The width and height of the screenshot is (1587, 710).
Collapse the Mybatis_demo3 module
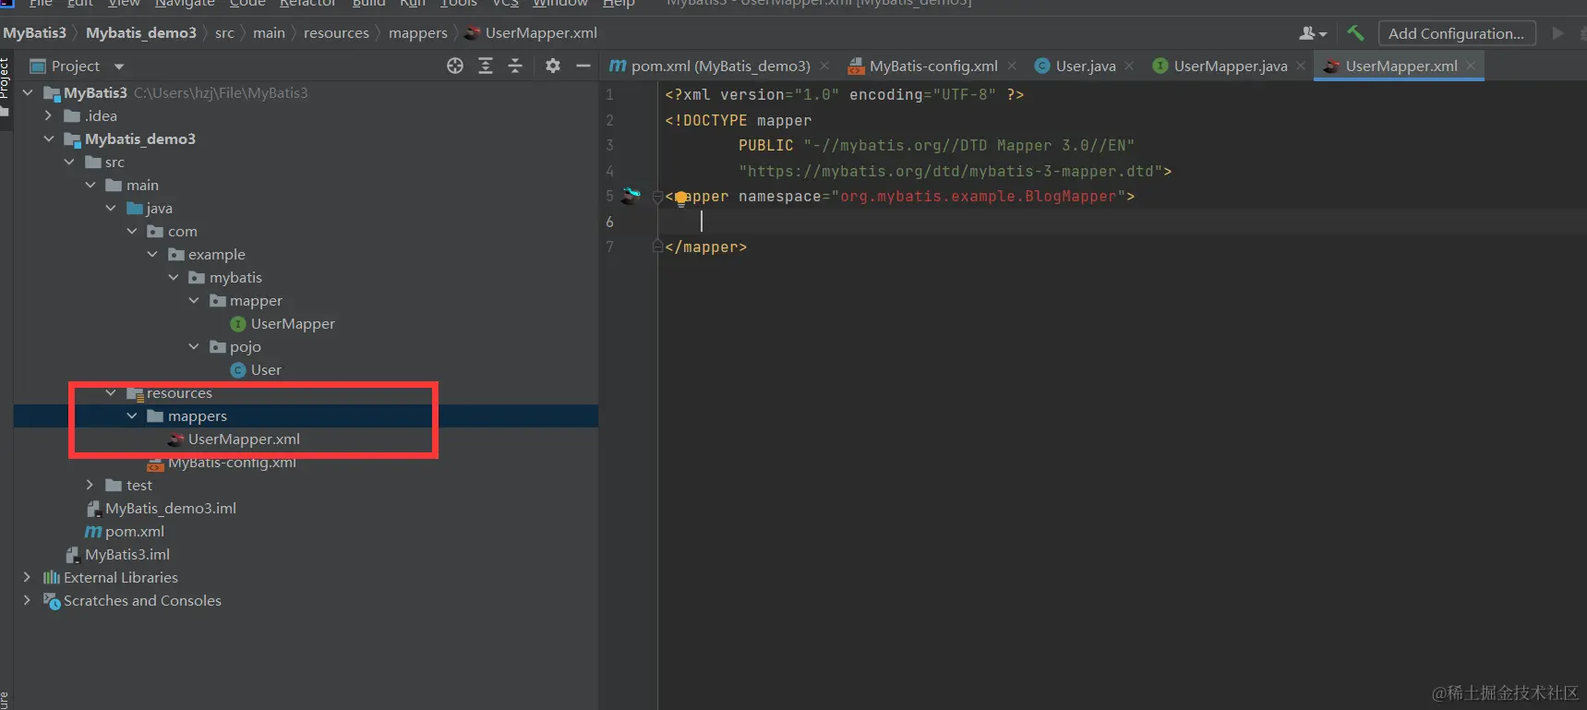click(48, 138)
